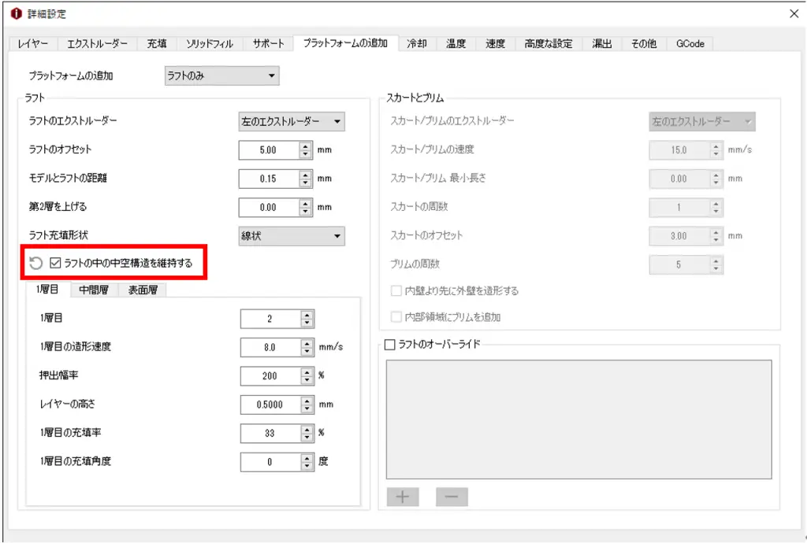Screen dimensions: 807x543
Task: Open the プラットフォームの追加 dropdown showing ラフトのみ
Action: [x=221, y=76]
